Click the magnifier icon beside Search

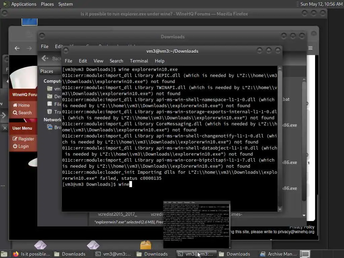pos(15,113)
